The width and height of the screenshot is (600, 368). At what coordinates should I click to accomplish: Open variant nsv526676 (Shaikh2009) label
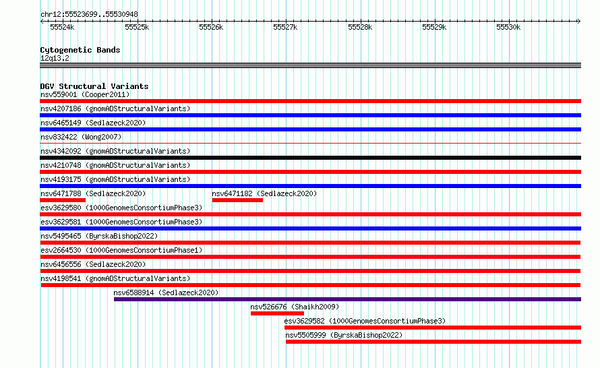point(295,307)
